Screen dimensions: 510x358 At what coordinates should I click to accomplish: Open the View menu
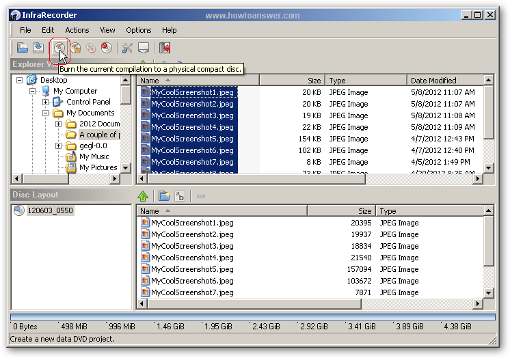point(107,30)
